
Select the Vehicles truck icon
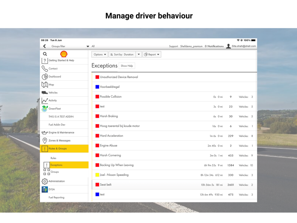pos(45,93)
